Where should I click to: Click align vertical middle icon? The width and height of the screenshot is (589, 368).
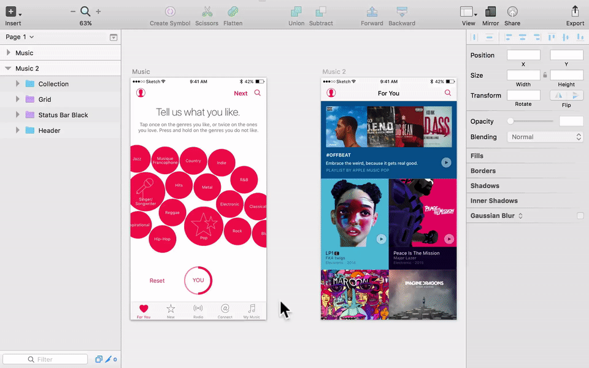pos(566,37)
